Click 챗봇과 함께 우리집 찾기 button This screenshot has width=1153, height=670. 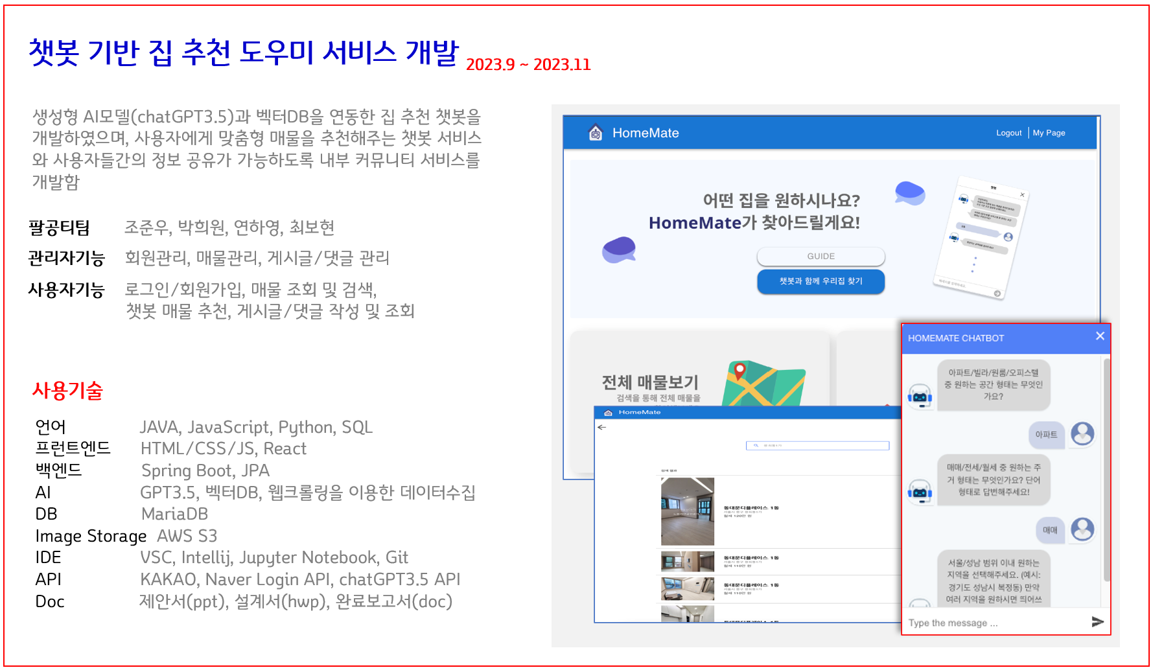coord(821,281)
